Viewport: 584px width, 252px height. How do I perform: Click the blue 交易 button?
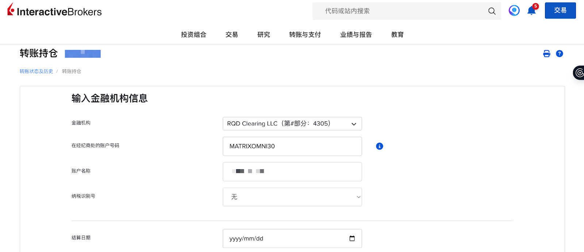560,11
